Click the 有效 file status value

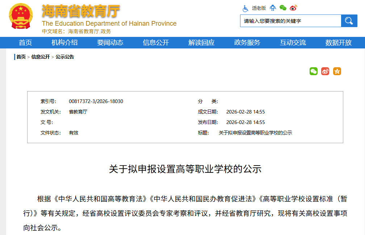[74, 133]
